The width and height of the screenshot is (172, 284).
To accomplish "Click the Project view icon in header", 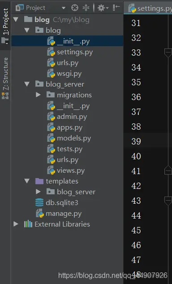I will (x=20, y=8).
